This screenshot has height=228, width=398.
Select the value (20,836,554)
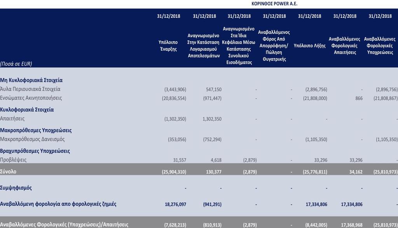click(x=174, y=98)
